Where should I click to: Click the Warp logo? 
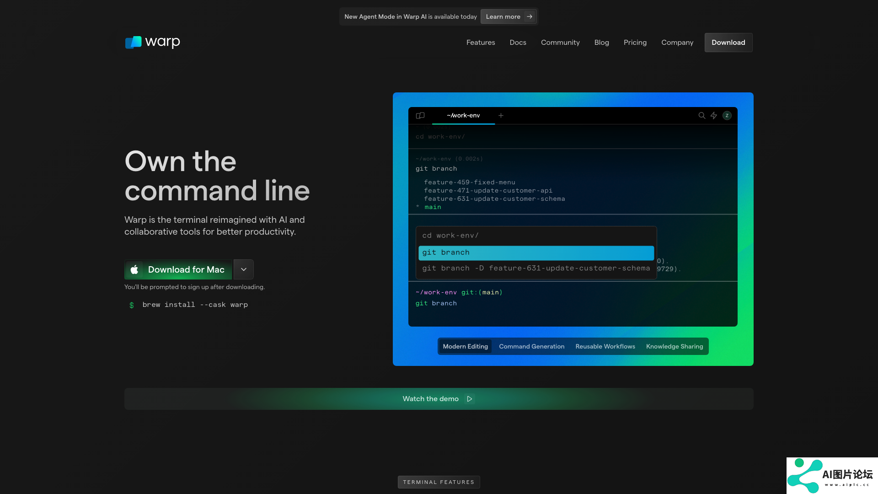point(152,42)
